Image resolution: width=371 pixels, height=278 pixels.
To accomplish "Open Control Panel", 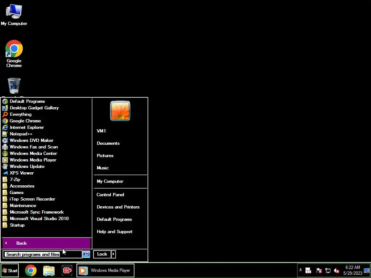I will [120, 195].
